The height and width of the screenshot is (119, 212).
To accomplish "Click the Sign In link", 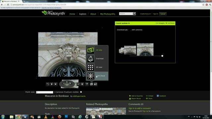I will pos(155,14).
